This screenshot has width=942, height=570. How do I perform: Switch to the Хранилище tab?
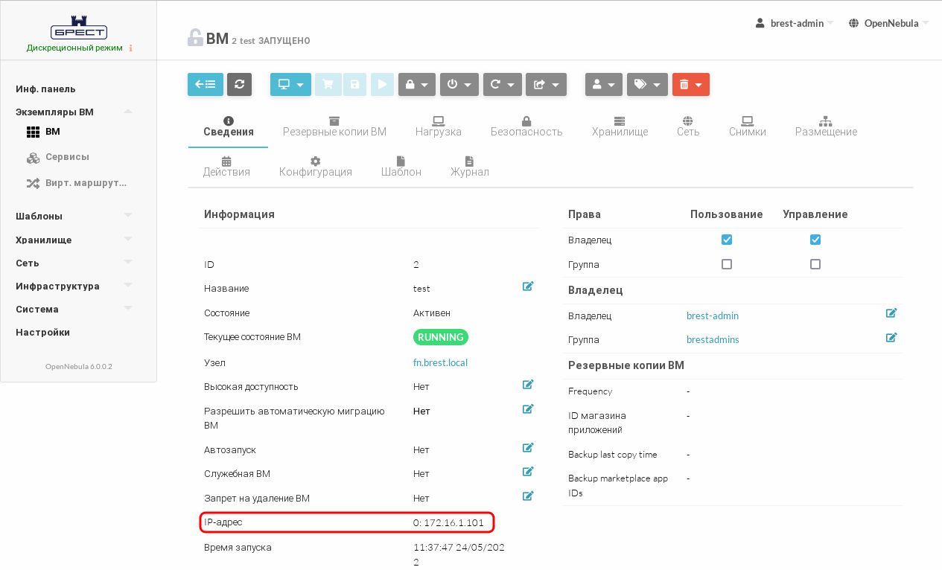(620, 127)
